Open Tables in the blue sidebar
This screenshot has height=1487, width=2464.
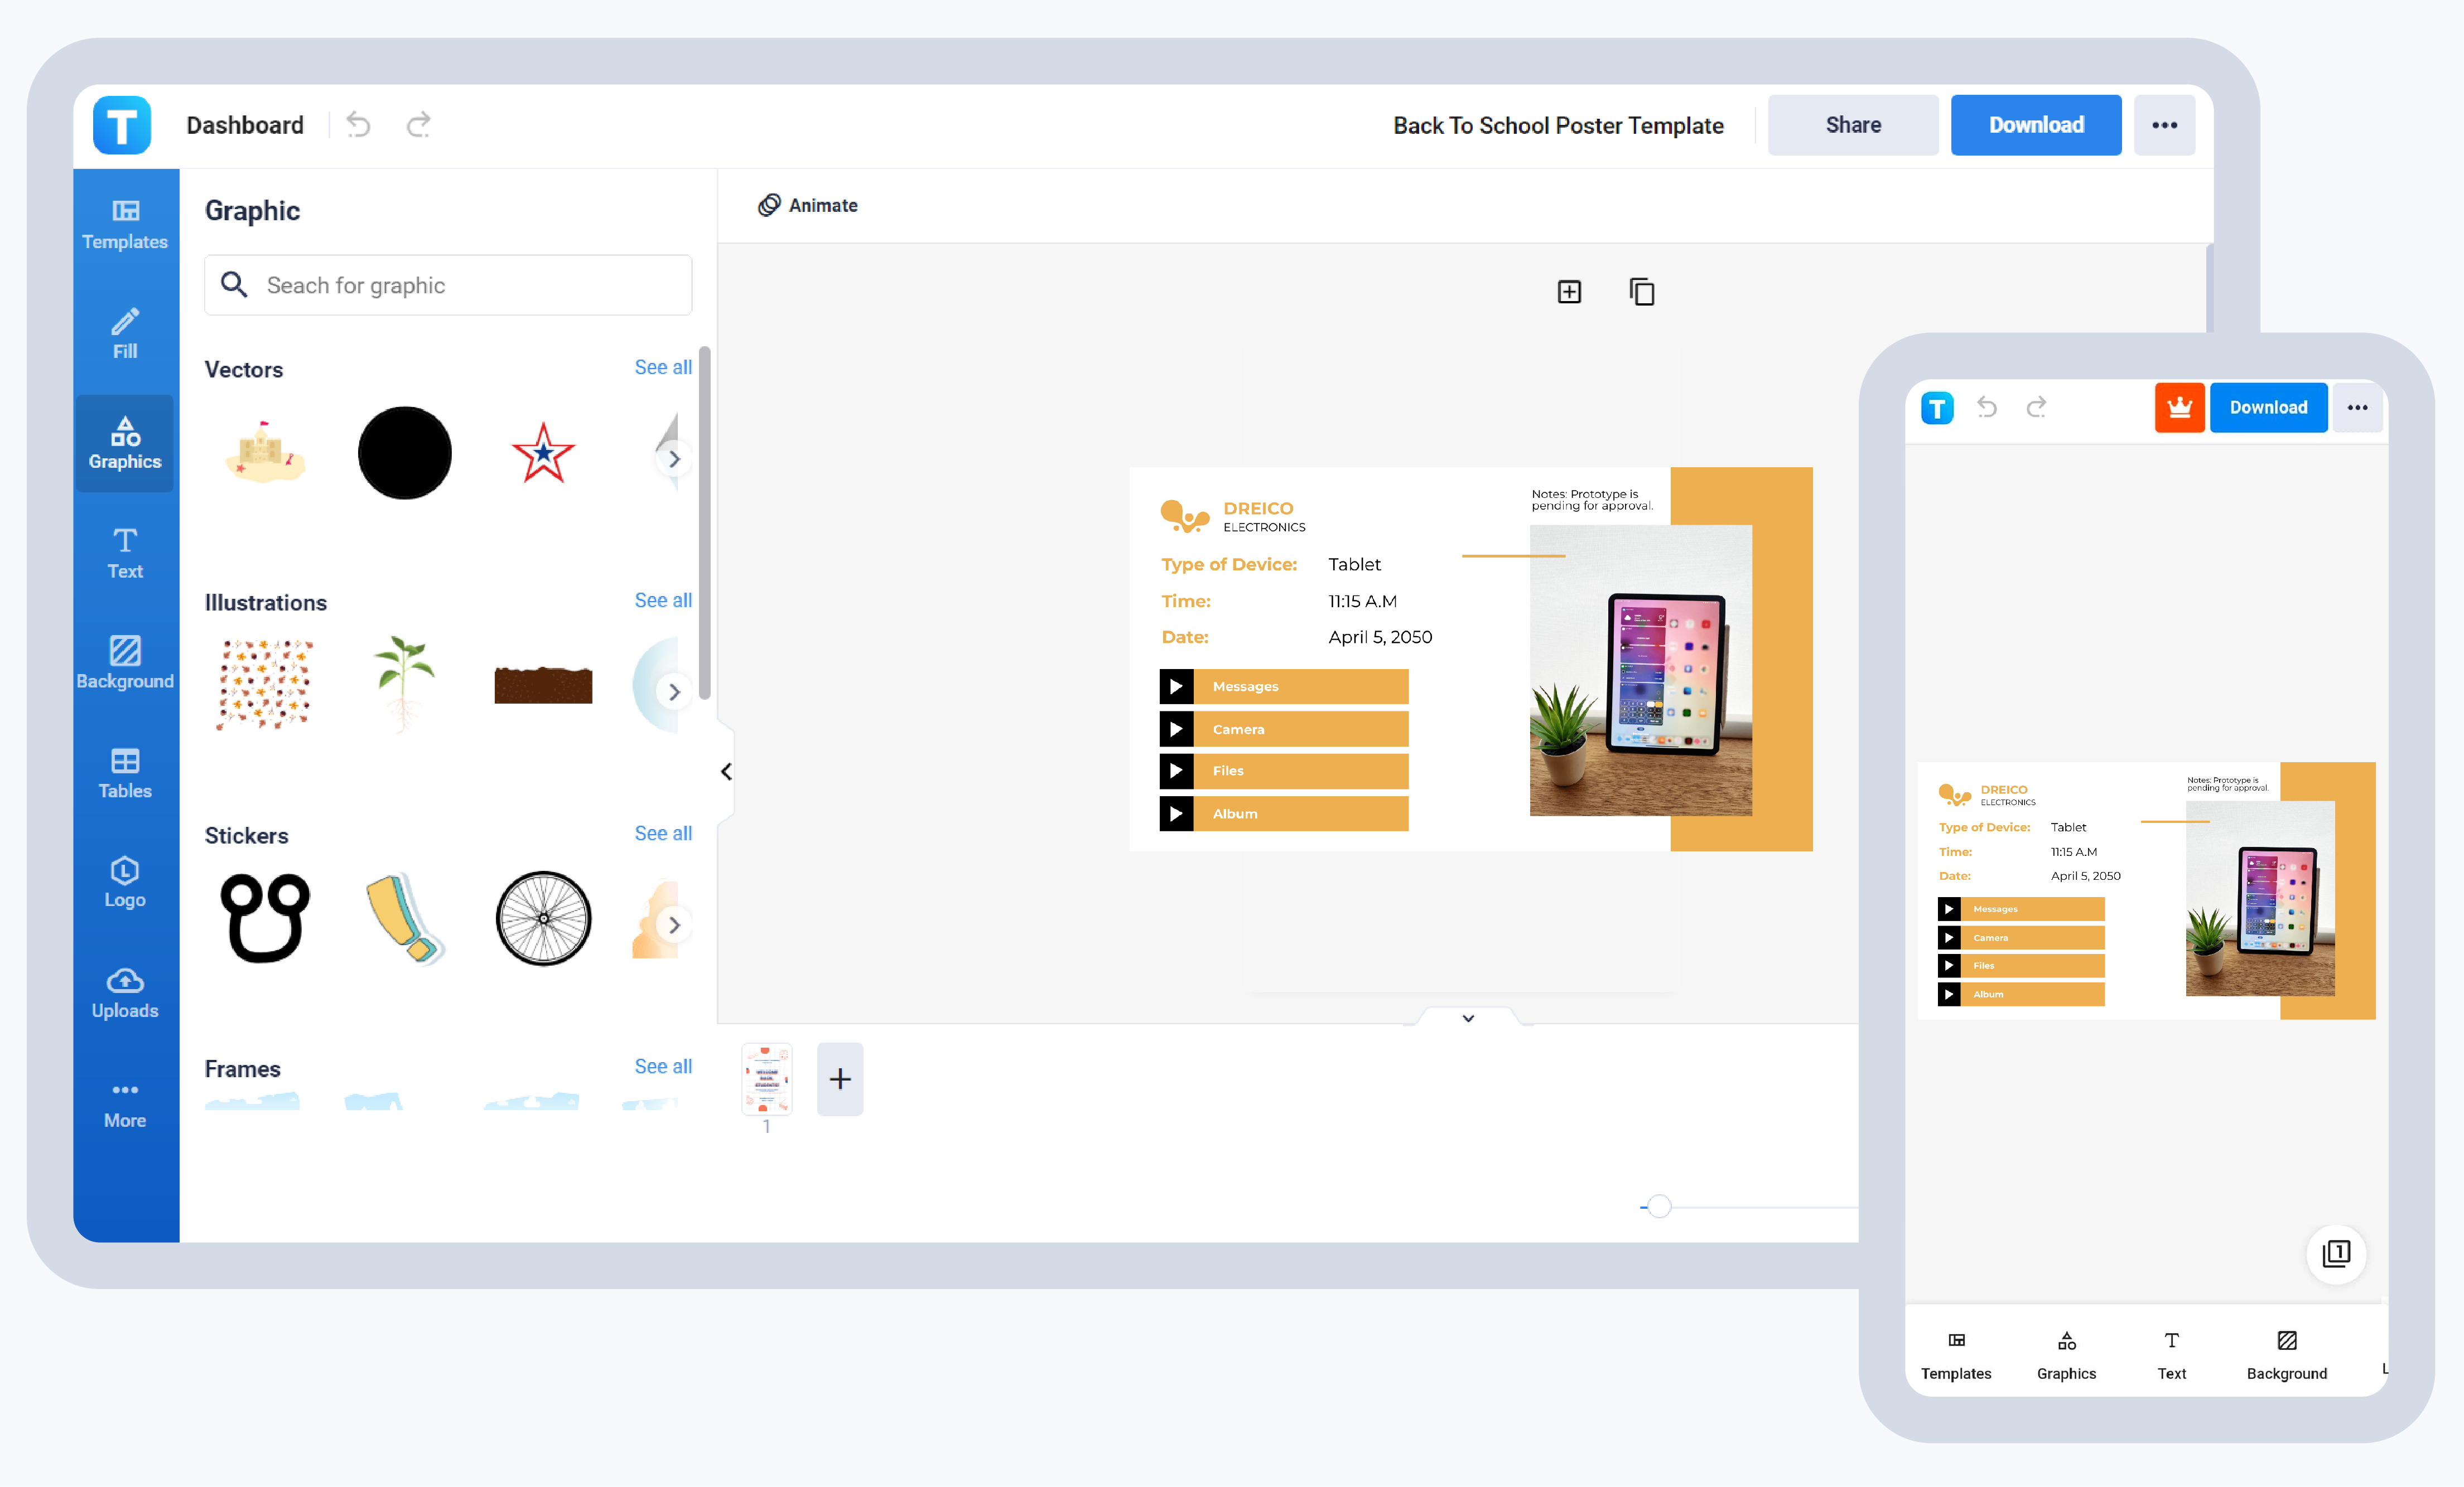[x=125, y=772]
